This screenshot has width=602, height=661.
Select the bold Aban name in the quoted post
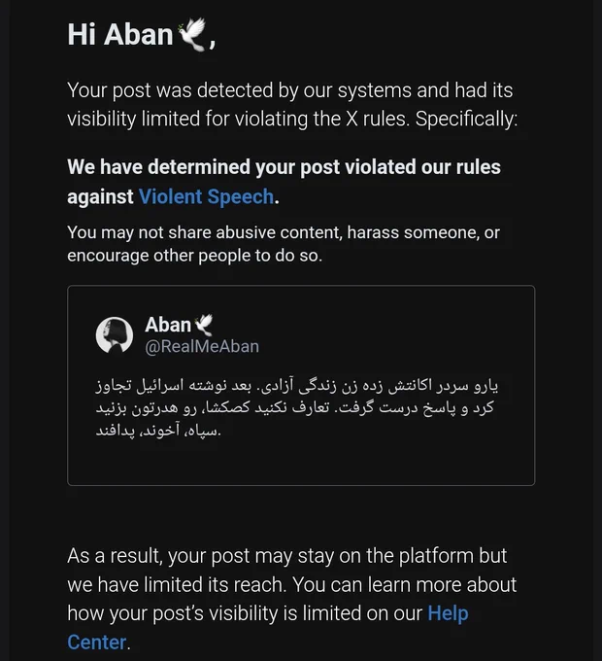click(168, 325)
